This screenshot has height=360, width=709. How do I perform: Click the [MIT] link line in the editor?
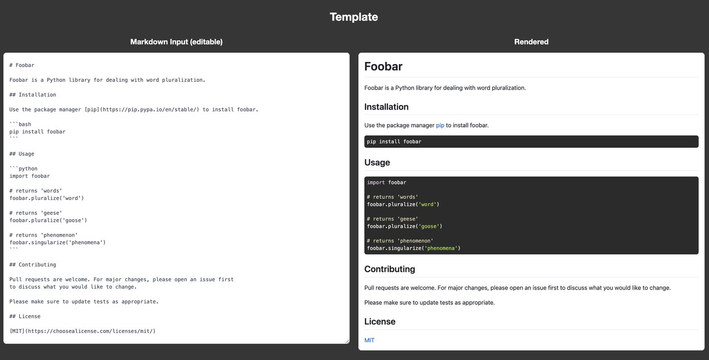(x=81, y=331)
